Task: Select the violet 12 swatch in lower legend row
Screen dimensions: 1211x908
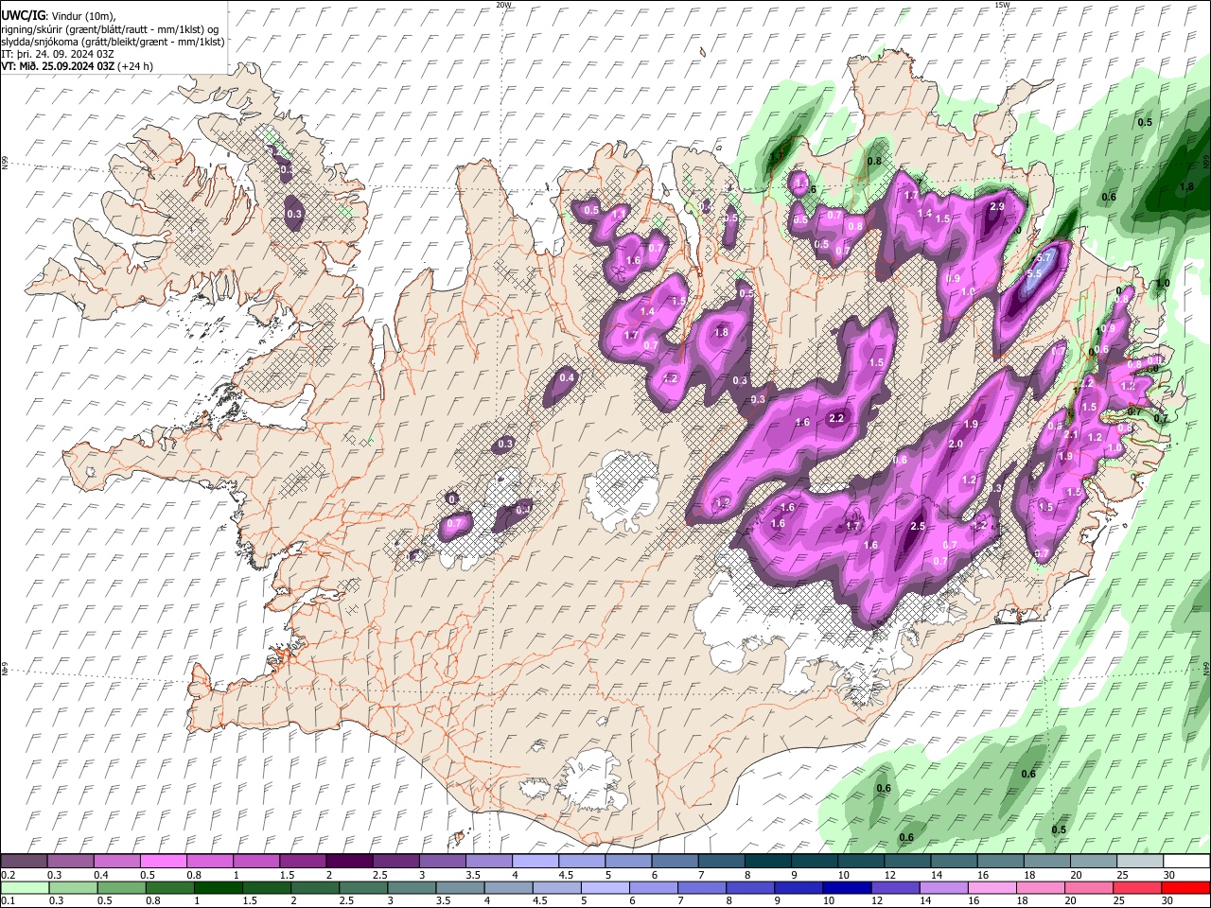Action: pos(895,888)
